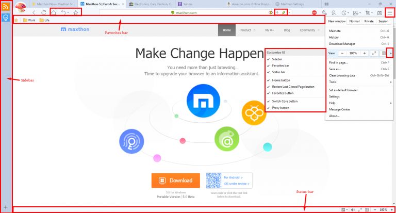Open the tab overview grid icon
Image resolution: width=396 pixels, height=213 pixels.
click(326, 4)
